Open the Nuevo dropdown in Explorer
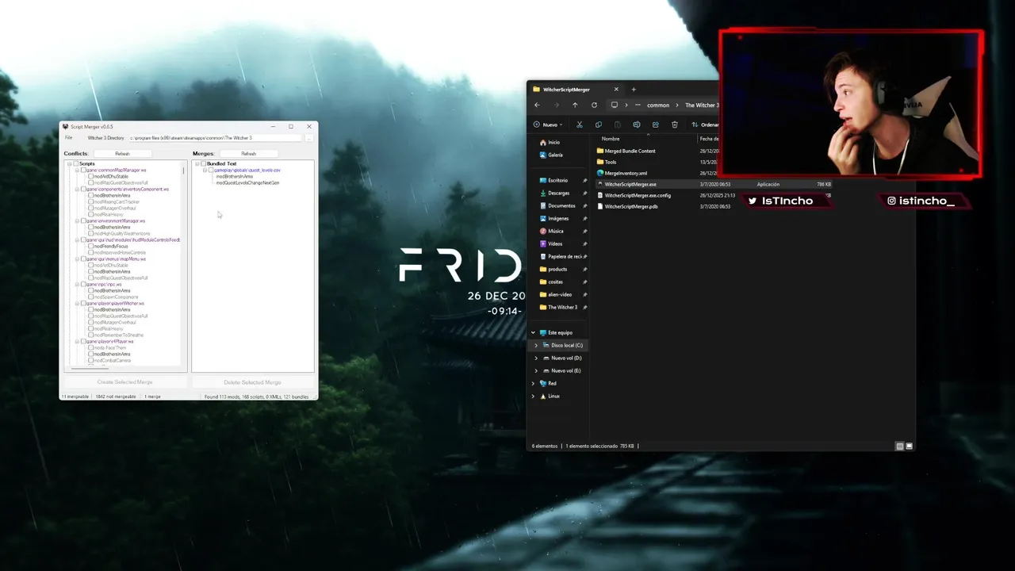The image size is (1015, 571). [x=548, y=125]
